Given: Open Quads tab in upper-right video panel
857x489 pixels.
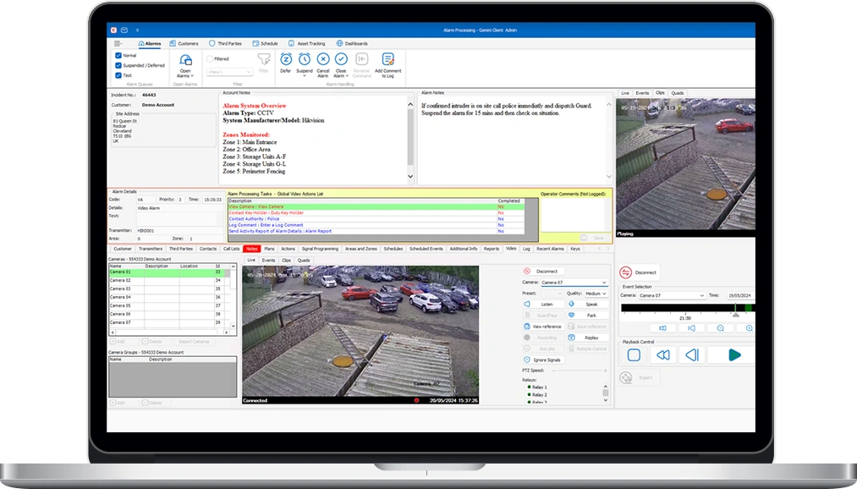Looking at the screenshot, I should [x=678, y=93].
